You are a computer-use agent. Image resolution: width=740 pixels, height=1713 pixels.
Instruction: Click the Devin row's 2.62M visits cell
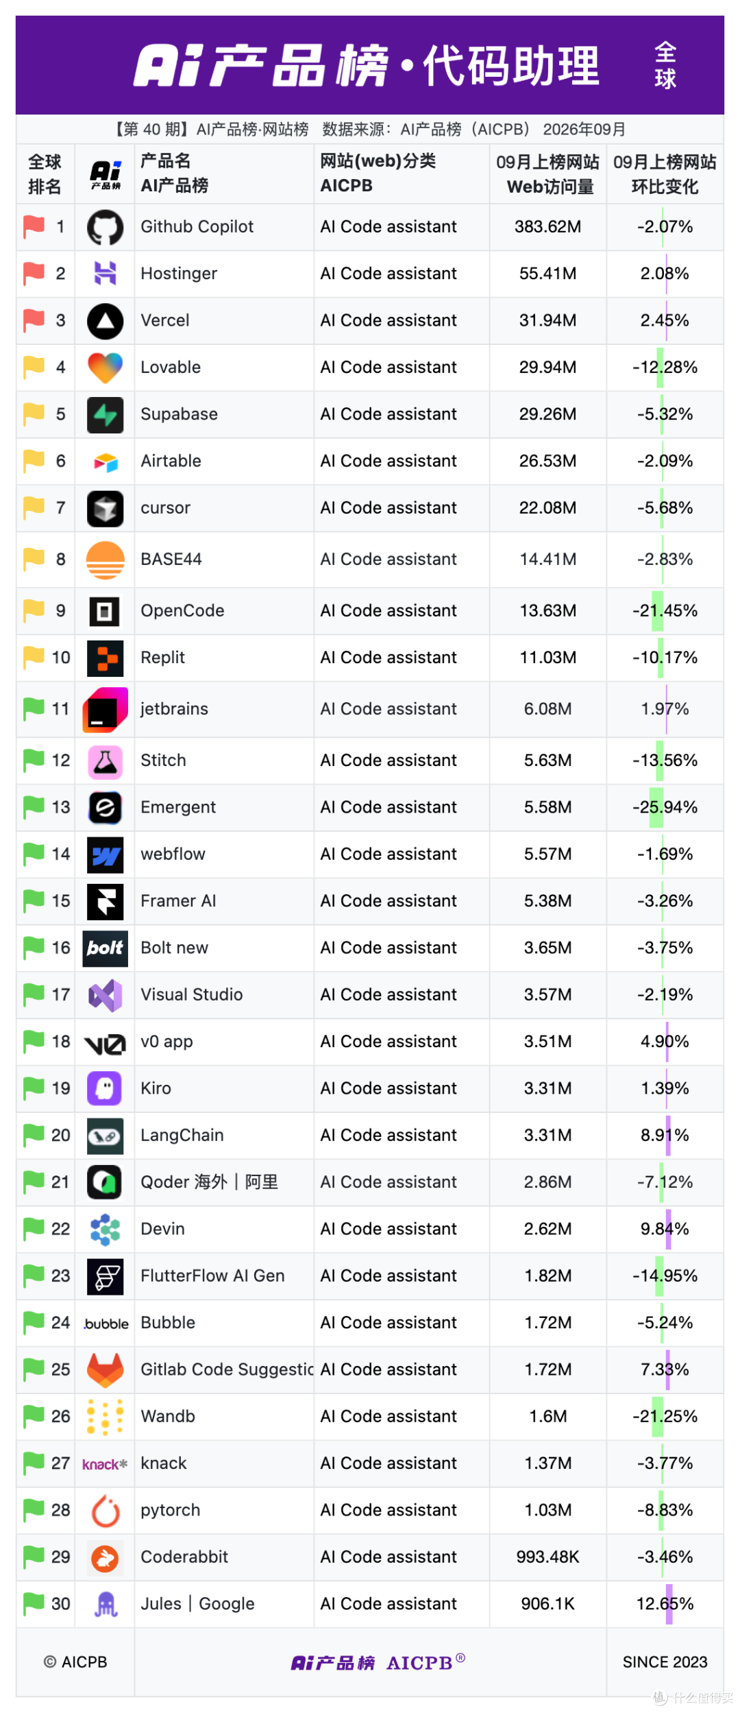pyautogui.click(x=547, y=1229)
